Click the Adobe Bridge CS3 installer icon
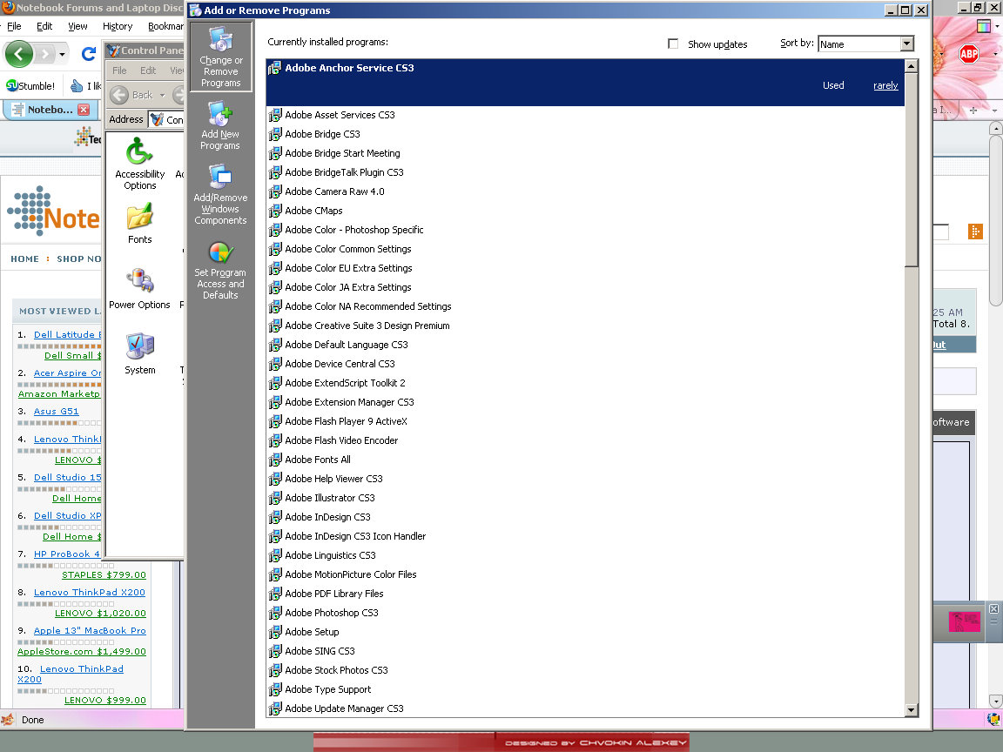The image size is (1003, 752). click(x=274, y=134)
